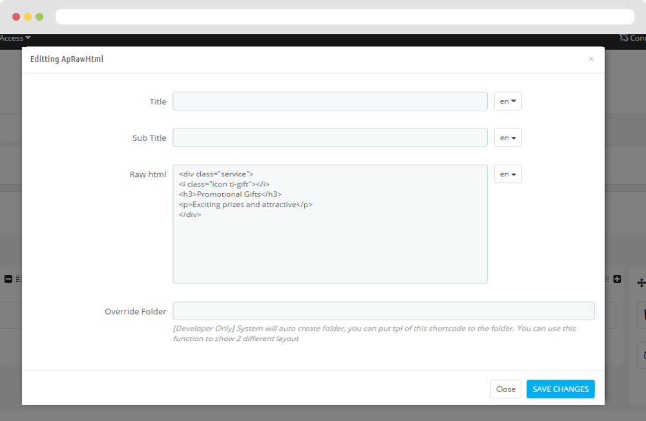Viewport: 646px width, 421px height.
Task: Click the 'Raw html' label
Action: (148, 174)
